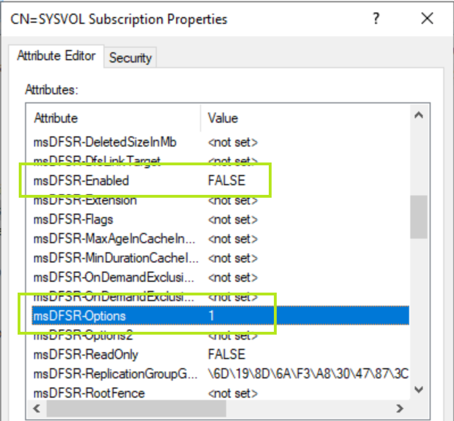Select the msDFSR-Extension attribute row
The image size is (454, 421).
pyautogui.click(x=85, y=200)
